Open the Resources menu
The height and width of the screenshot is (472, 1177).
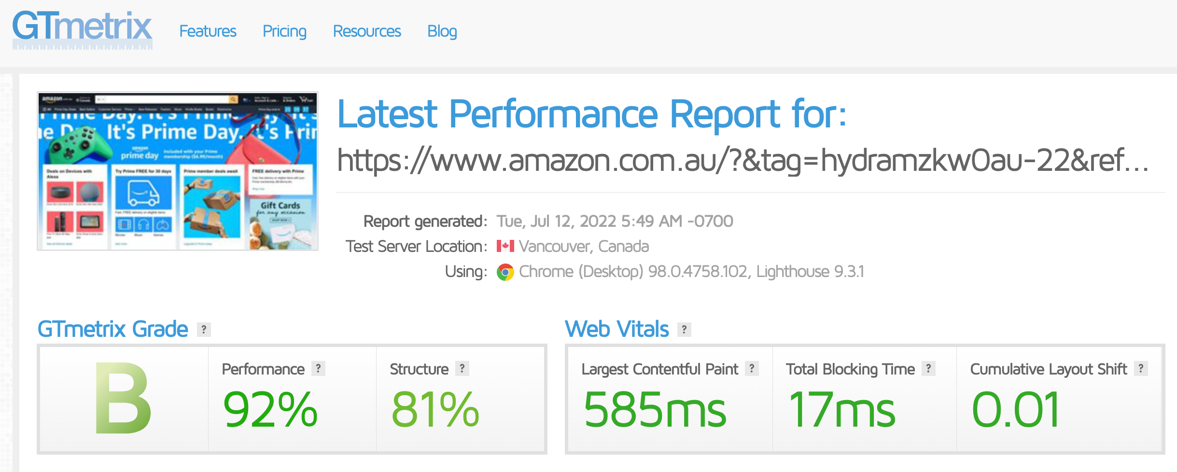tap(367, 31)
